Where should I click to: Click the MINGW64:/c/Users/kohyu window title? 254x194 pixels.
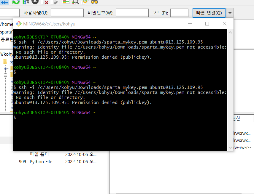tap(49, 24)
